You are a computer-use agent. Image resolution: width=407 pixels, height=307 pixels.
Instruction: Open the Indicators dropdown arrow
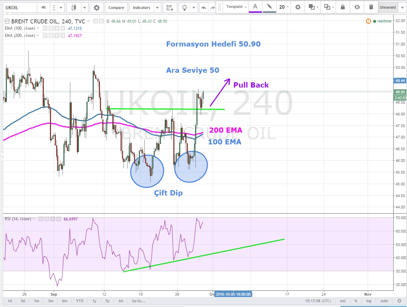(157, 8)
